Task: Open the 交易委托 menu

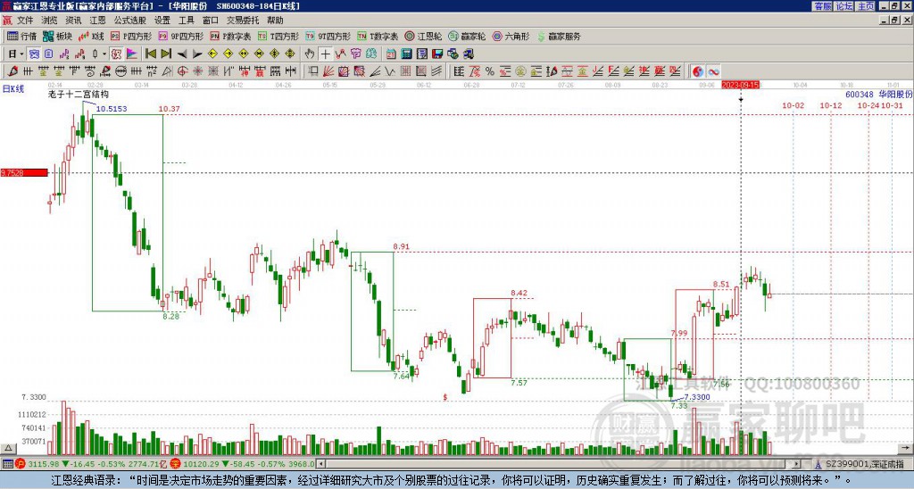Action: pyautogui.click(x=243, y=21)
